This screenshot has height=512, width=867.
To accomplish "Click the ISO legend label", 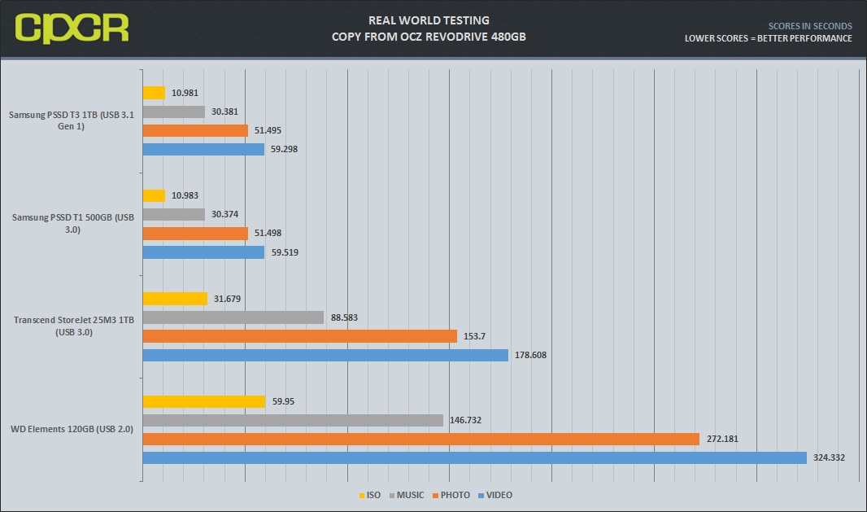I will pos(374,496).
